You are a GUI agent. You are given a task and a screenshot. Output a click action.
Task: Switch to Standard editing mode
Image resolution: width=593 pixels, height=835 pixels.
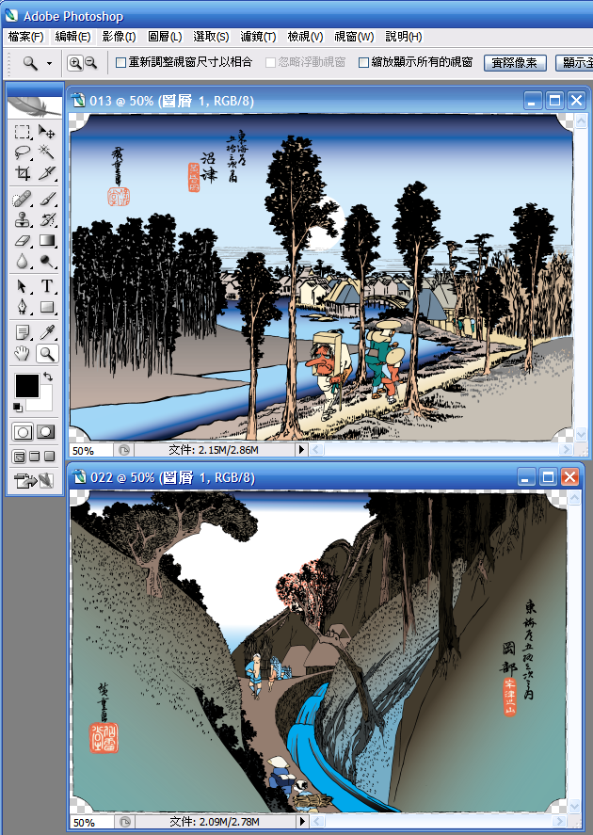[x=23, y=432]
